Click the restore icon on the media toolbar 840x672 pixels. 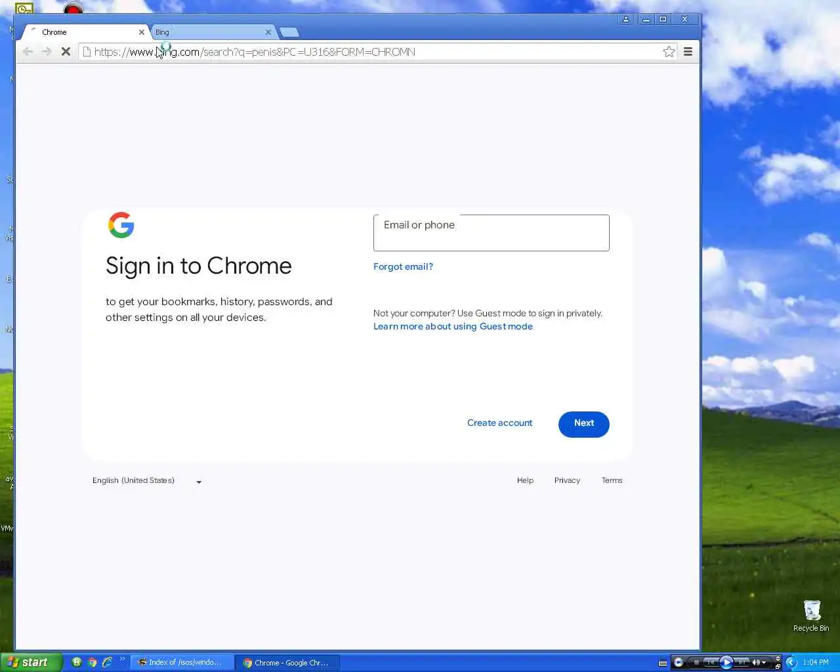click(x=778, y=667)
